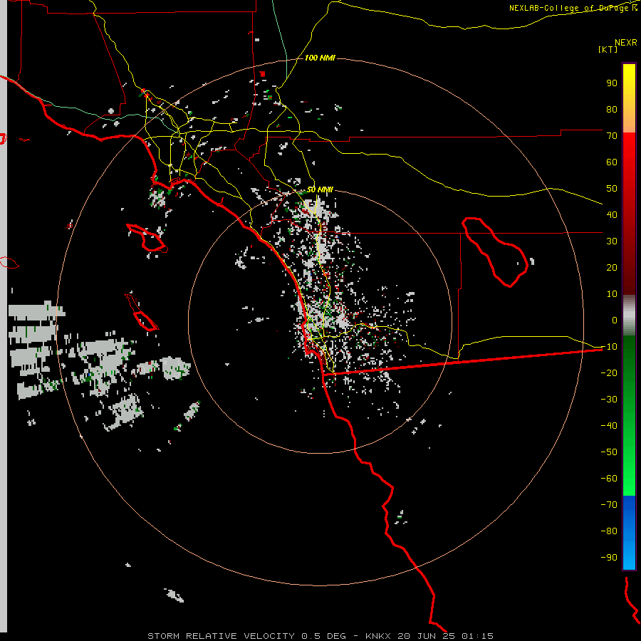Click the [KT] units label
641x641 pixels.
click(x=608, y=49)
